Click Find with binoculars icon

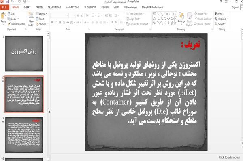click(x=219, y=14)
